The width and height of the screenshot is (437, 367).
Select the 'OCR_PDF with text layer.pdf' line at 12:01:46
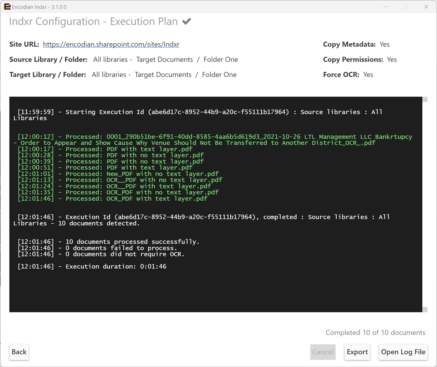click(112, 199)
